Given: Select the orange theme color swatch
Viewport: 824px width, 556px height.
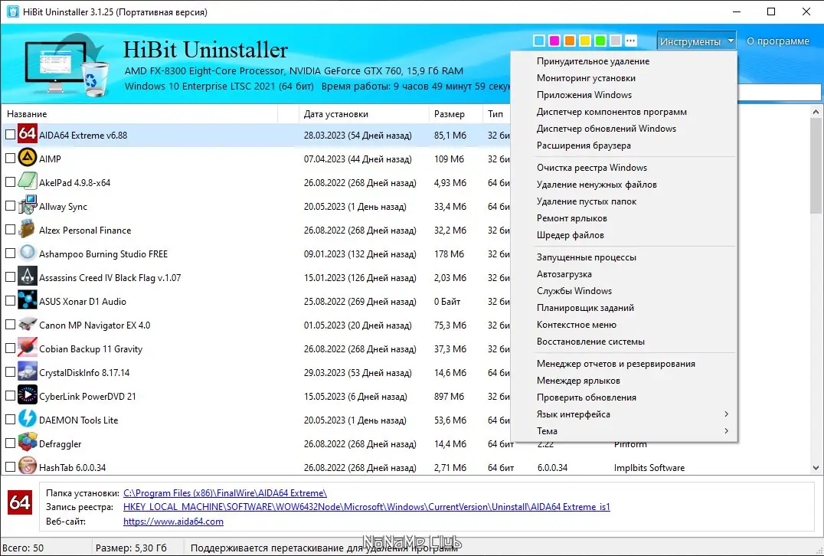Looking at the screenshot, I should click(569, 41).
